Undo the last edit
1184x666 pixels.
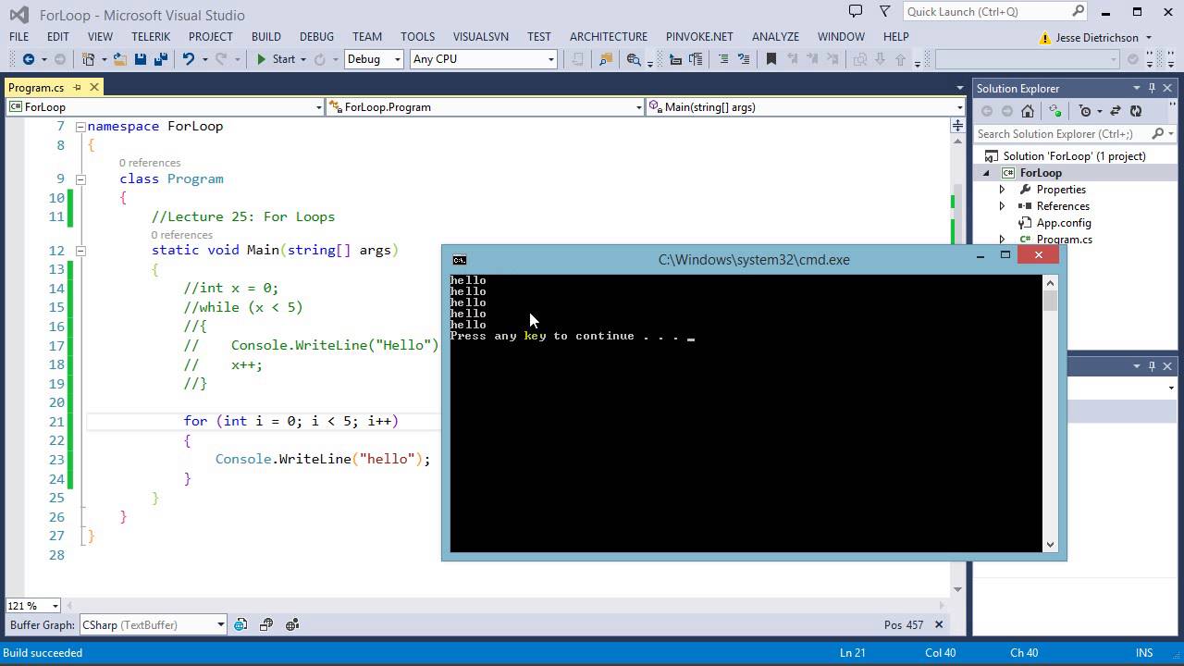point(189,59)
